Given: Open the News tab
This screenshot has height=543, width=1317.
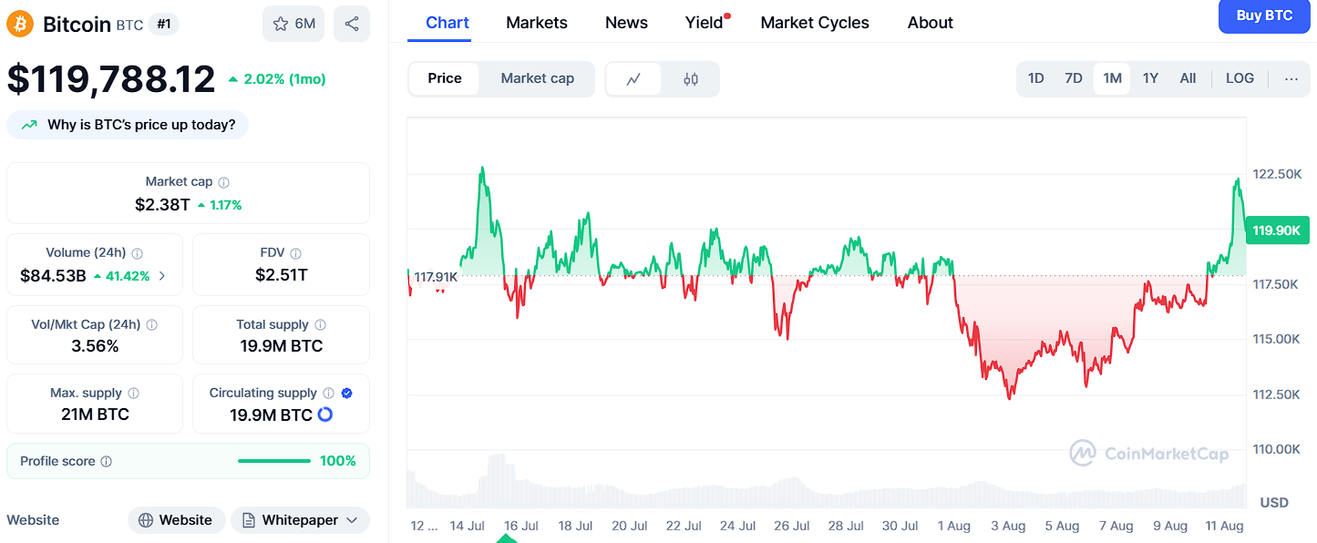Looking at the screenshot, I should 626,23.
